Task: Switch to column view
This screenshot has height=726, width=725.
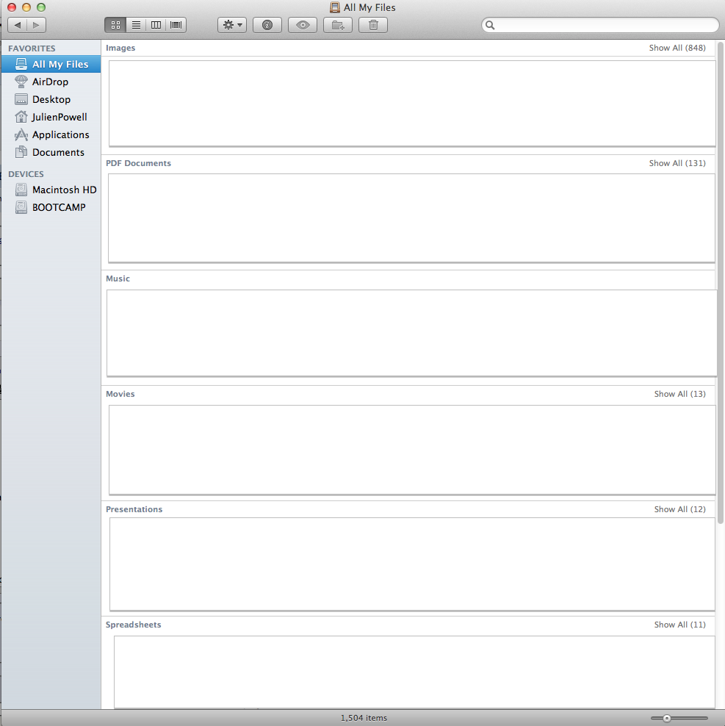Action: [156, 25]
